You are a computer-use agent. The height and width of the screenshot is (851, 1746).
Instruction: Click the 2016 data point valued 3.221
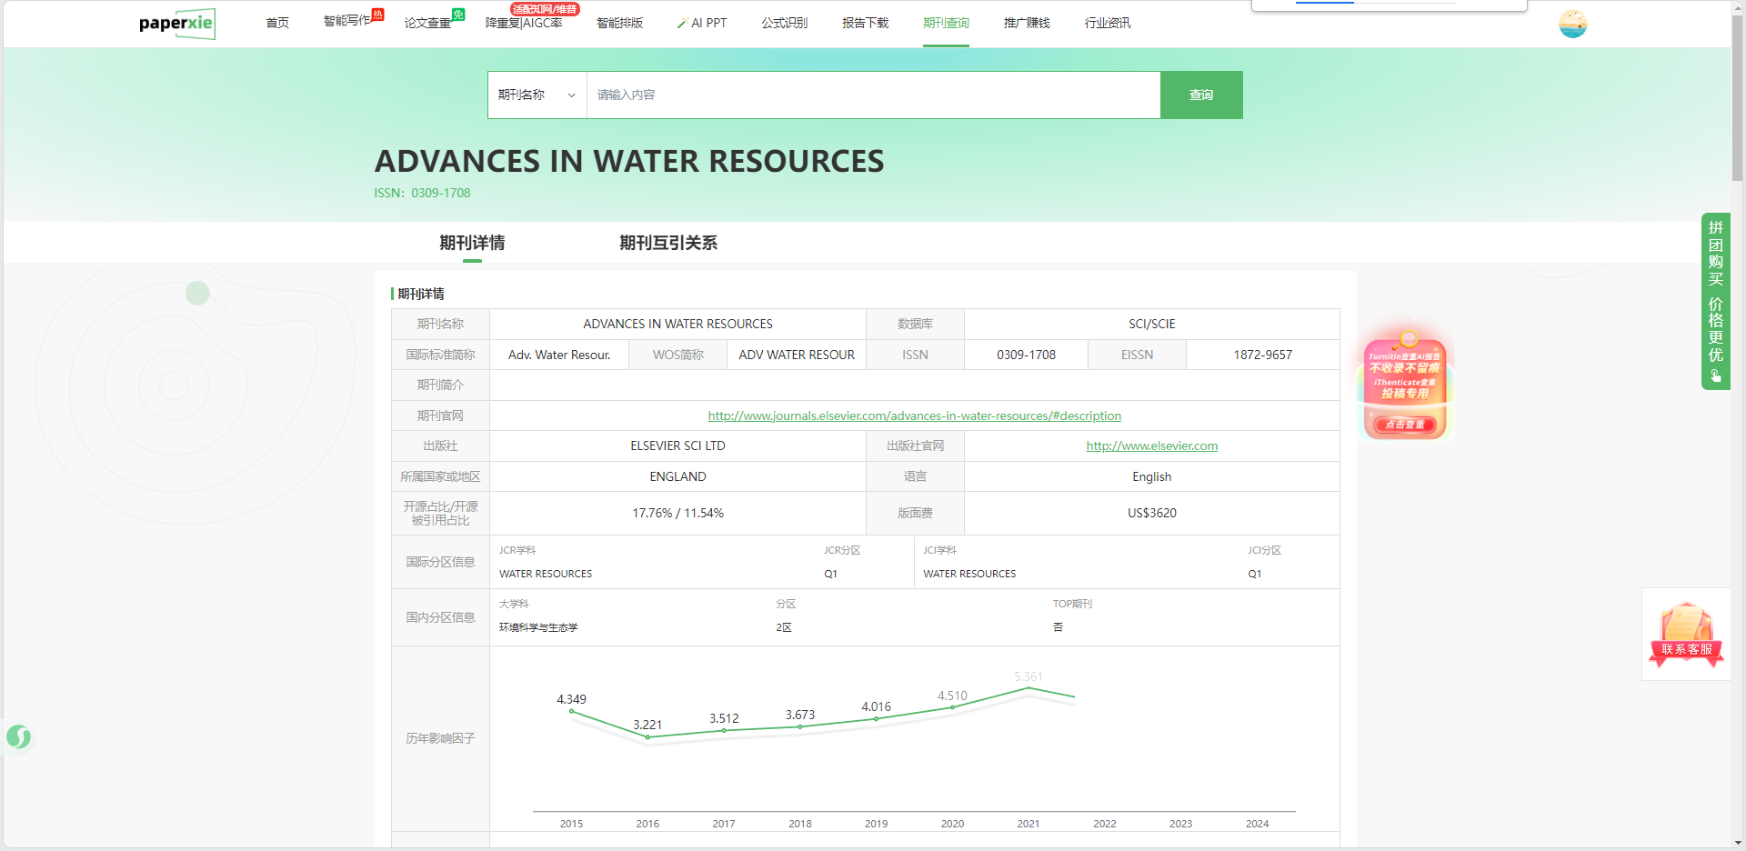pos(647,737)
